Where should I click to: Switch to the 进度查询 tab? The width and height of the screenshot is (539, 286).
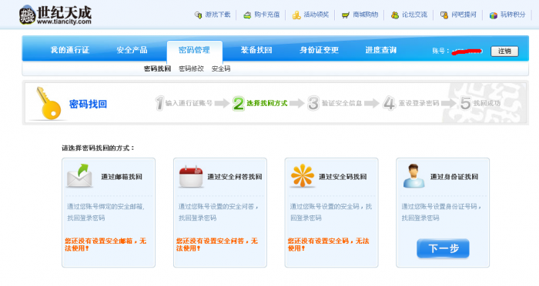[381, 50]
